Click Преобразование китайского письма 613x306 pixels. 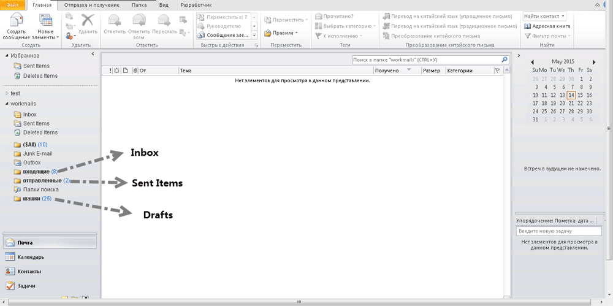pos(432,36)
